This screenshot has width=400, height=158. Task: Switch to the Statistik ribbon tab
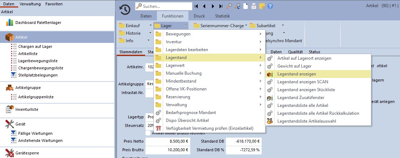tap(222, 16)
